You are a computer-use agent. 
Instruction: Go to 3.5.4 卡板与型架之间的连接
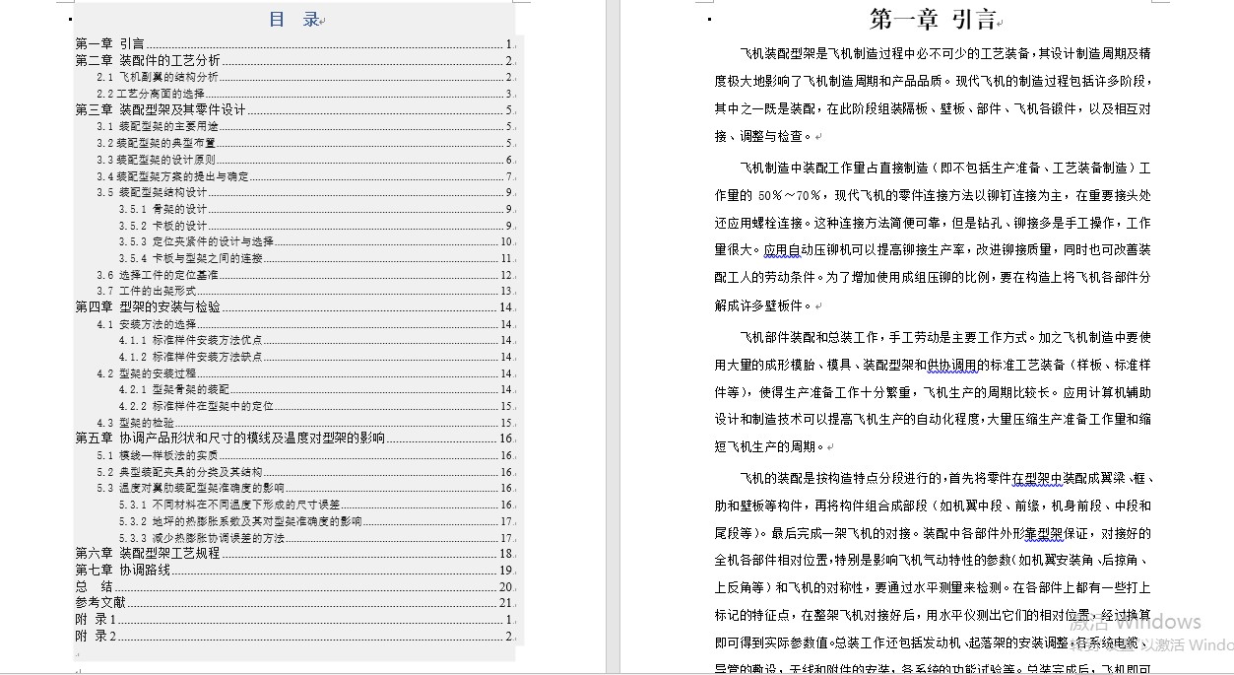pyautogui.click(x=316, y=258)
